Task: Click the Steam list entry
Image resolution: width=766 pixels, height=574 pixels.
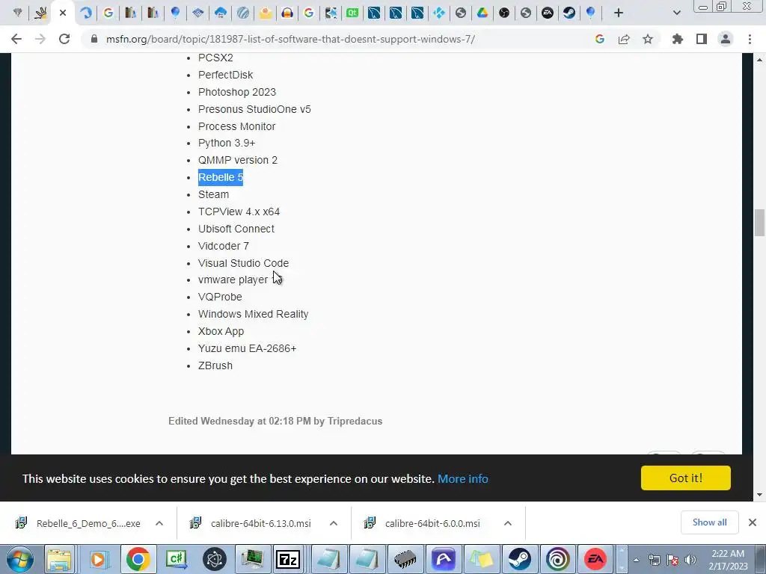Action: [x=213, y=194]
